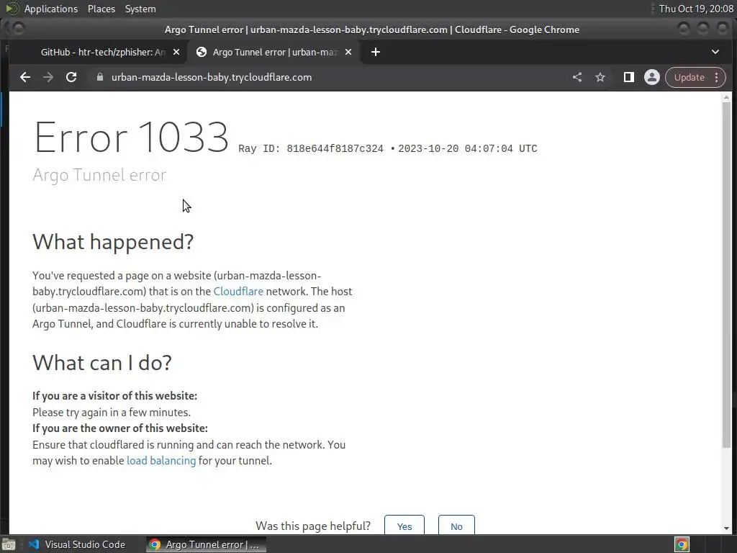
Task: Answer No to page helpful question
Action: tap(456, 526)
